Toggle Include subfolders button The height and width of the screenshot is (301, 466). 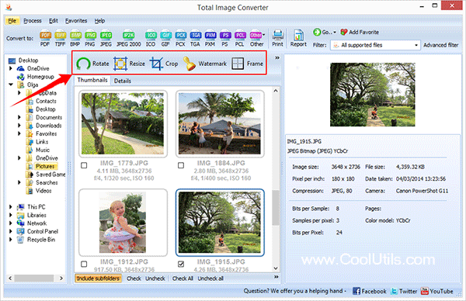[98, 279]
